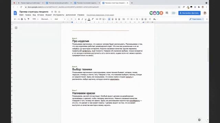Bookmark this page with the star
Screen dimensions: 220x123
(x=179, y=7)
